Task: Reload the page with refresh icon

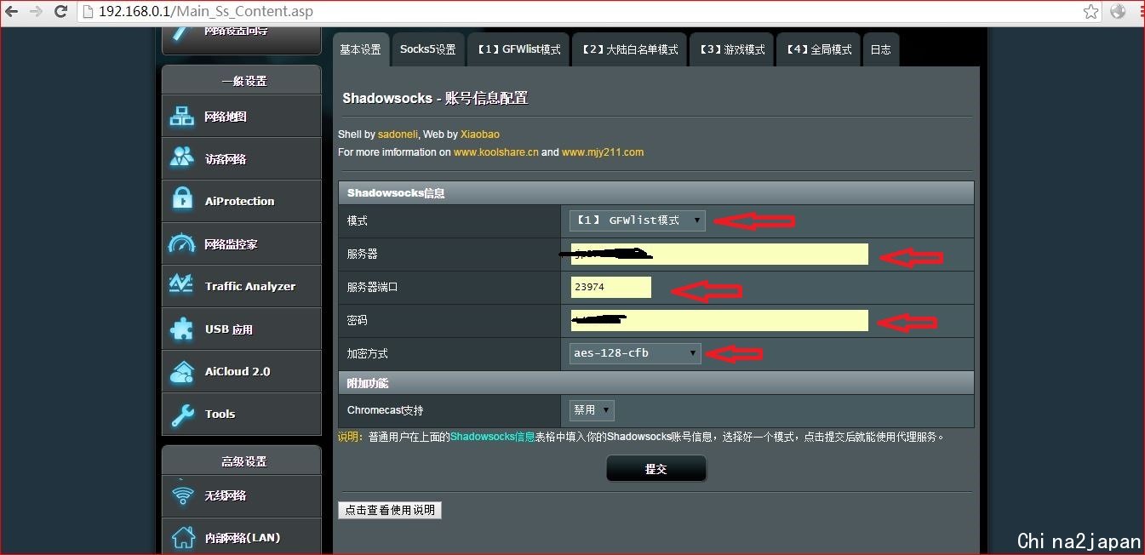Action: click(60, 11)
